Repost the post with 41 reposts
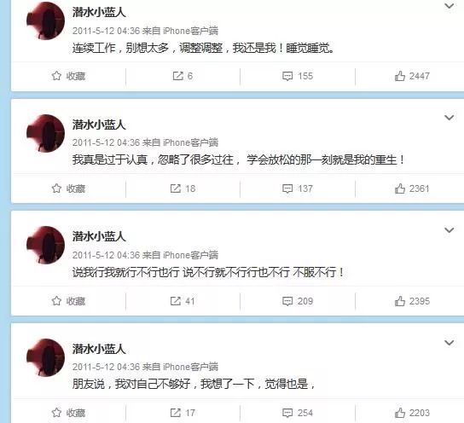 183,301
